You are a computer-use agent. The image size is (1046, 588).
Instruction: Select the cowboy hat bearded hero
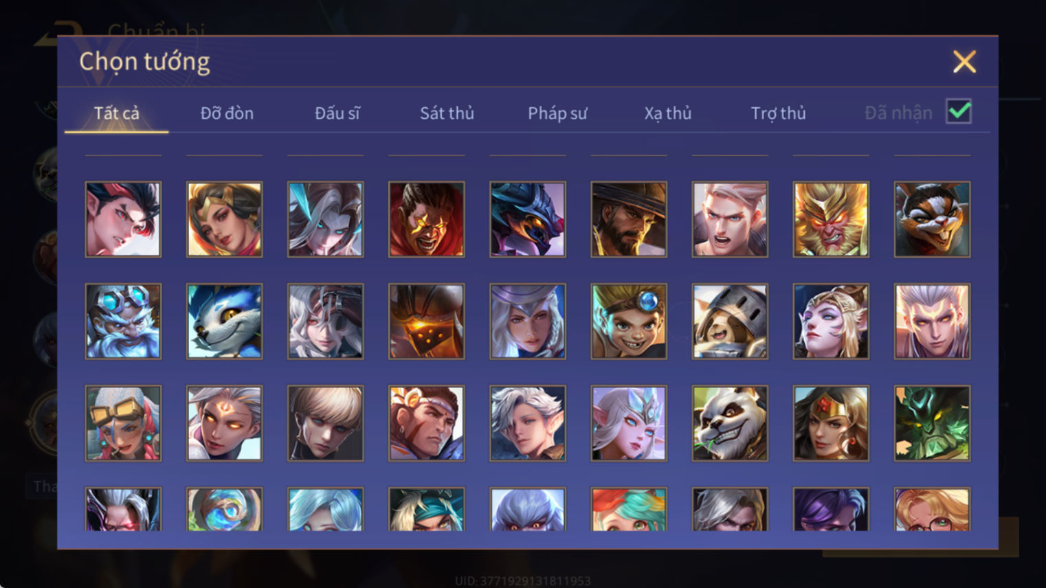click(x=629, y=219)
